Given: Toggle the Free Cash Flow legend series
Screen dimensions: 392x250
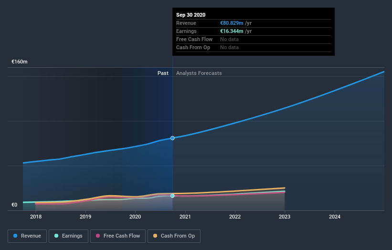Looking at the screenshot, I should click(x=118, y=236).
